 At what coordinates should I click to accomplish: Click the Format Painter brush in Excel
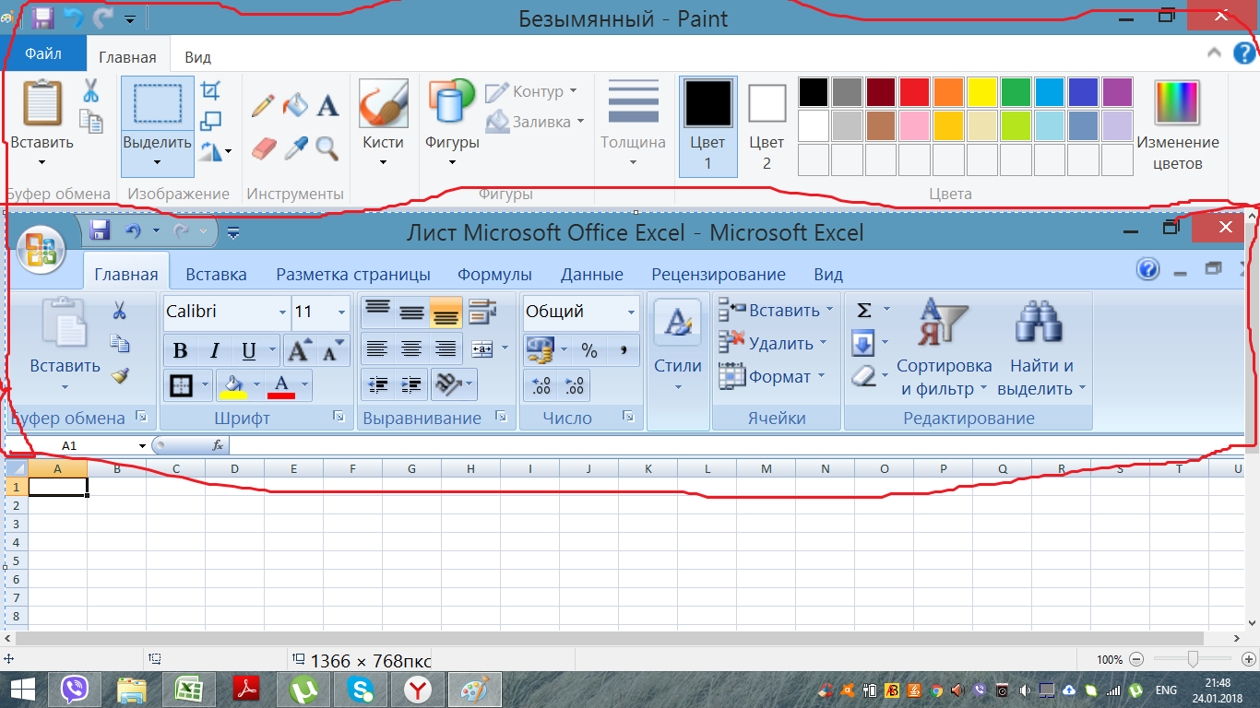tap(119, 376)
